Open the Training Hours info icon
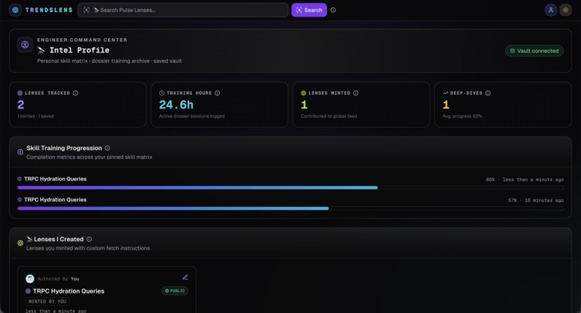 click(218, 93)
